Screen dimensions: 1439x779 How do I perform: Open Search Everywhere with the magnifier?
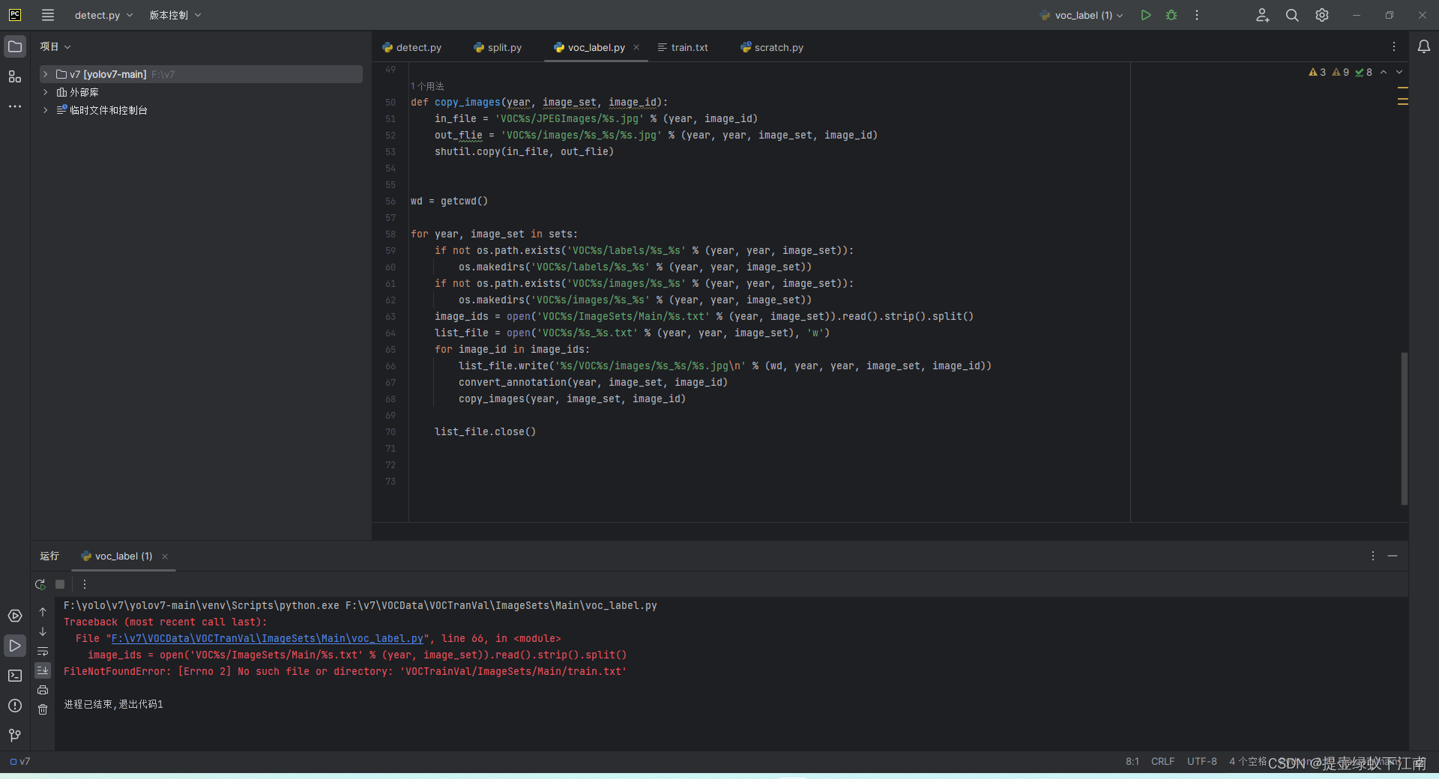[x=1291, y=14]
